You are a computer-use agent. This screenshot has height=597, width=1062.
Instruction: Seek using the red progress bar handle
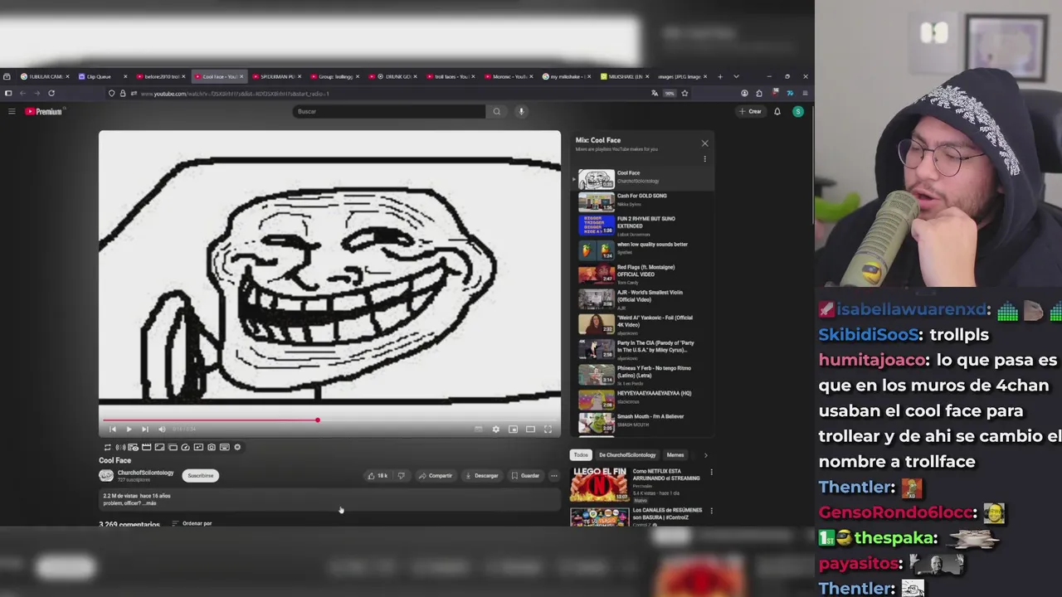317,420
